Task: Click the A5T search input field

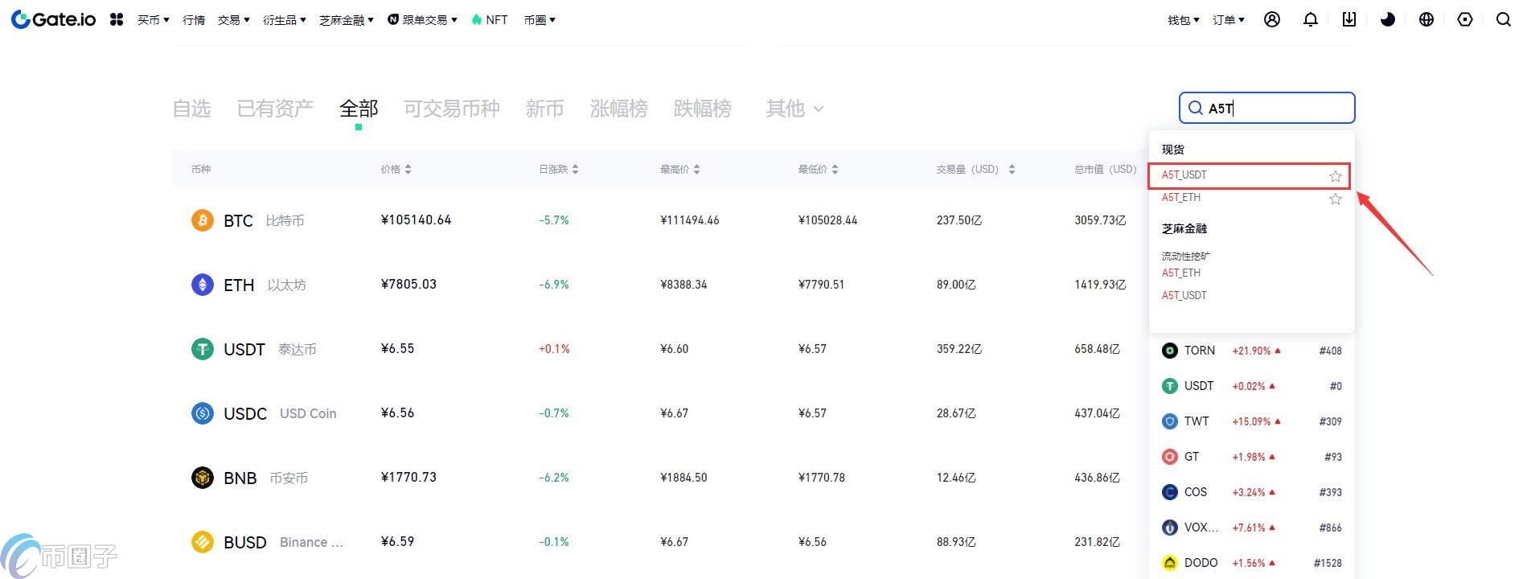Action: (1279, 108)
